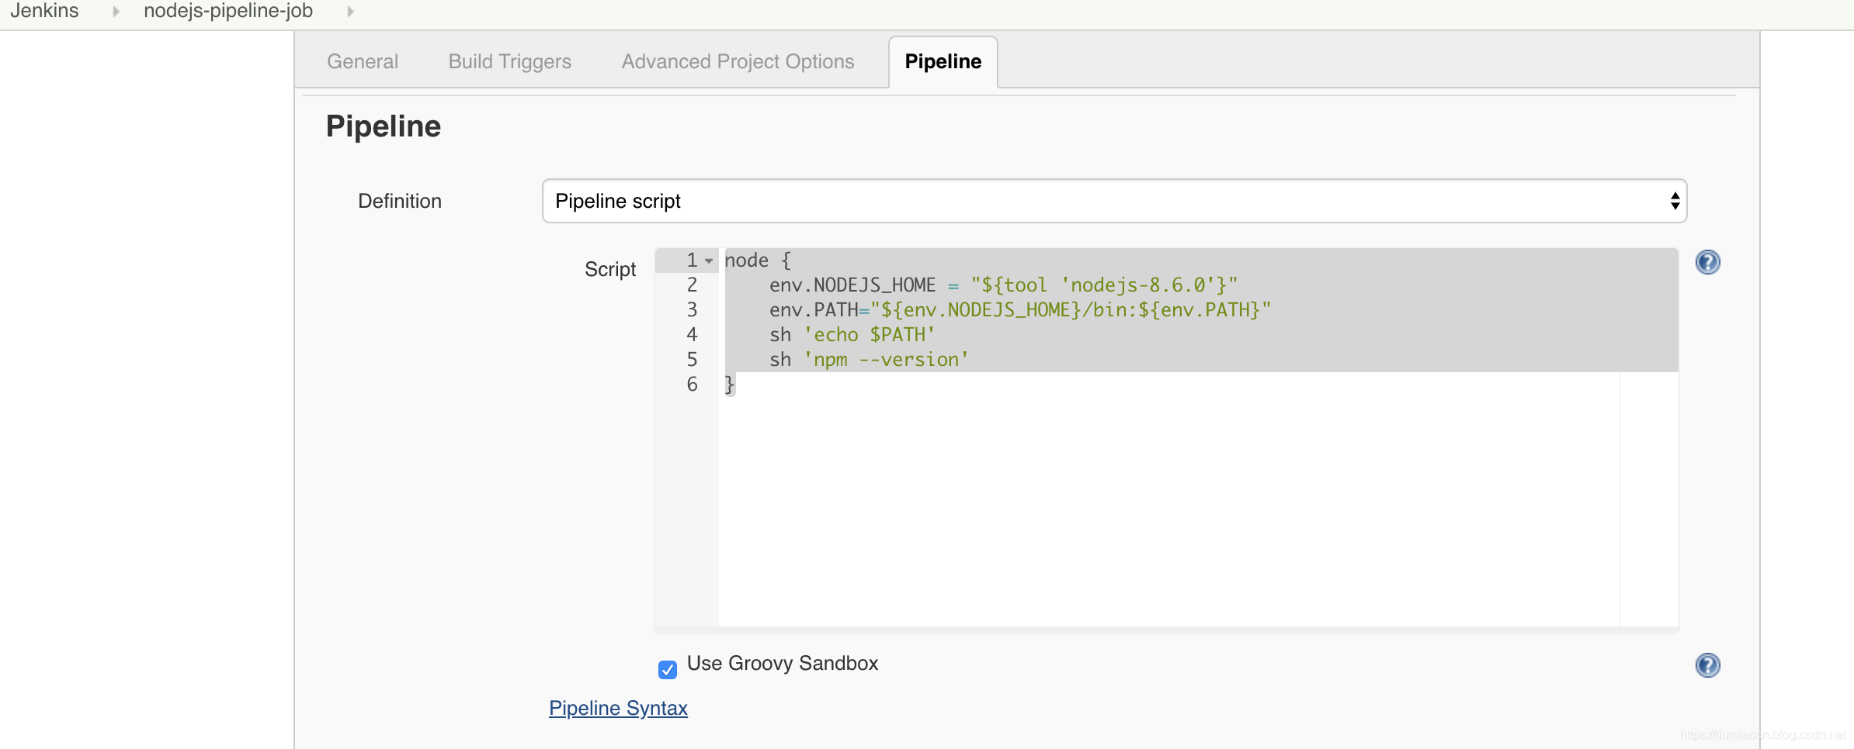Go to Jenkins home breadcrumb
The width and height of the screenshot is (1854, 749).
tap(44, 11)
